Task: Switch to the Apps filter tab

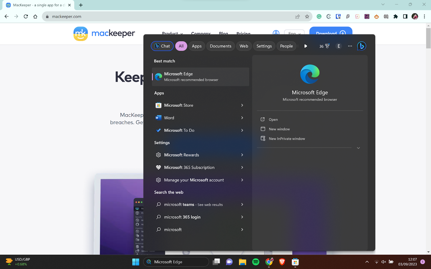Action: pos(197,46)
